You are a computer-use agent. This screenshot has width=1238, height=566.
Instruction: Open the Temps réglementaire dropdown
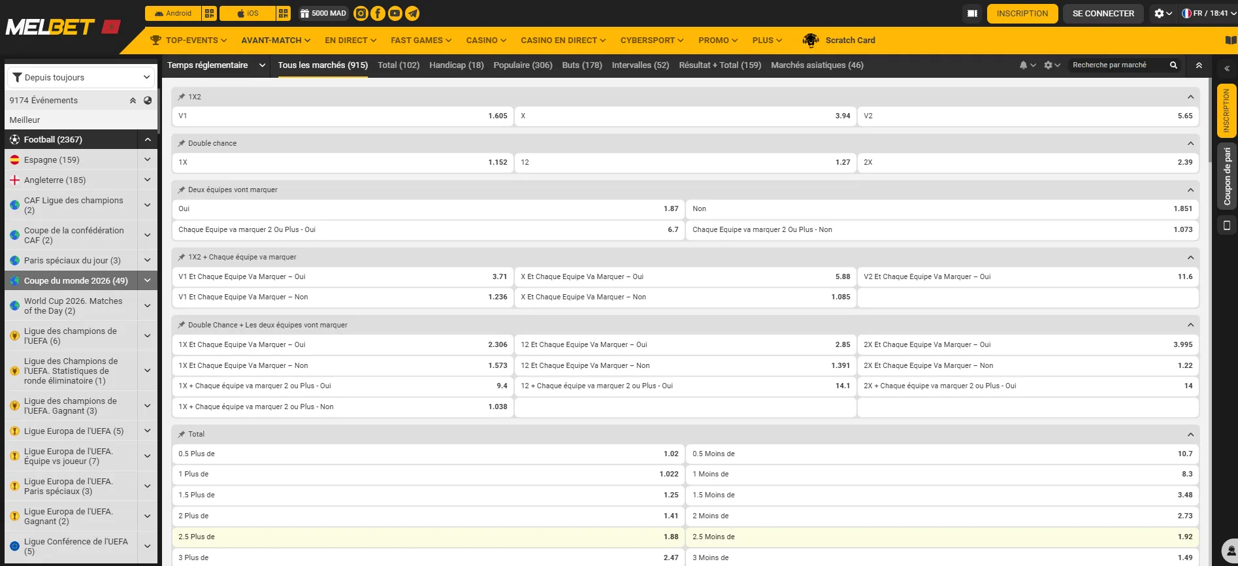[x=216, y=65]
